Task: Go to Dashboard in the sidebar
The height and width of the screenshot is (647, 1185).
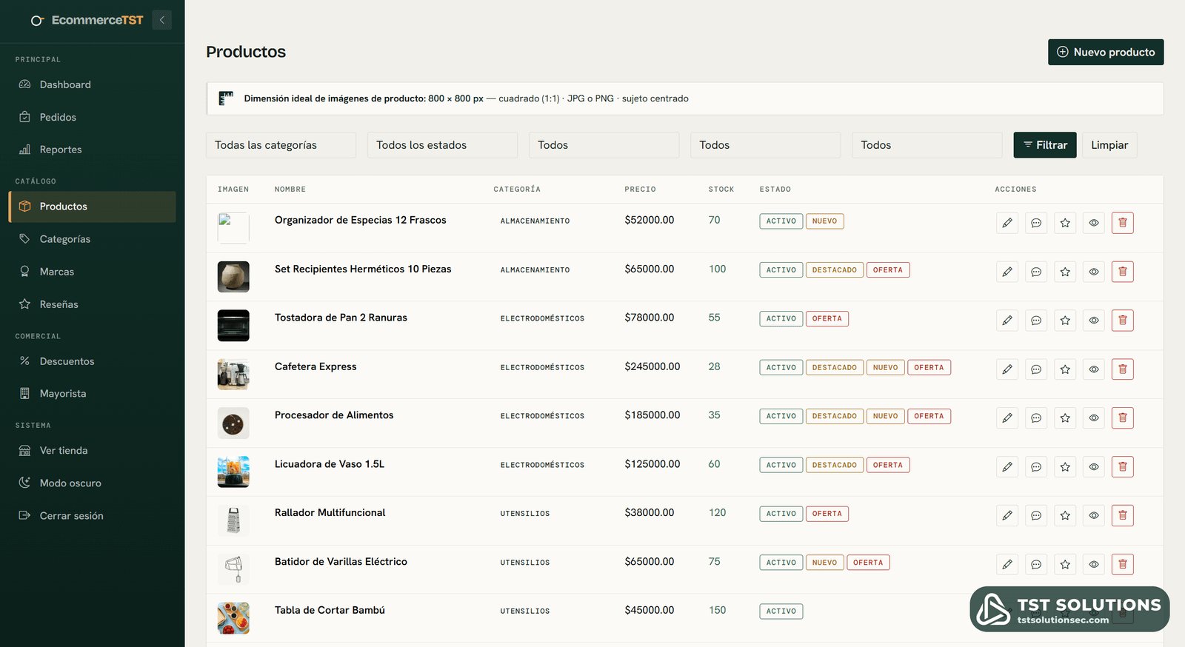Action: (92, 85)
